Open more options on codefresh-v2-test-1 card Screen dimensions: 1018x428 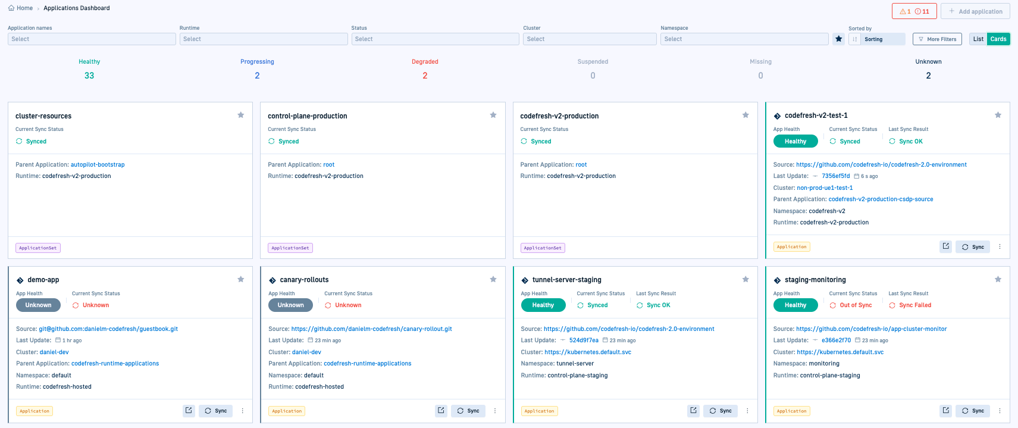pos(1000,246)
